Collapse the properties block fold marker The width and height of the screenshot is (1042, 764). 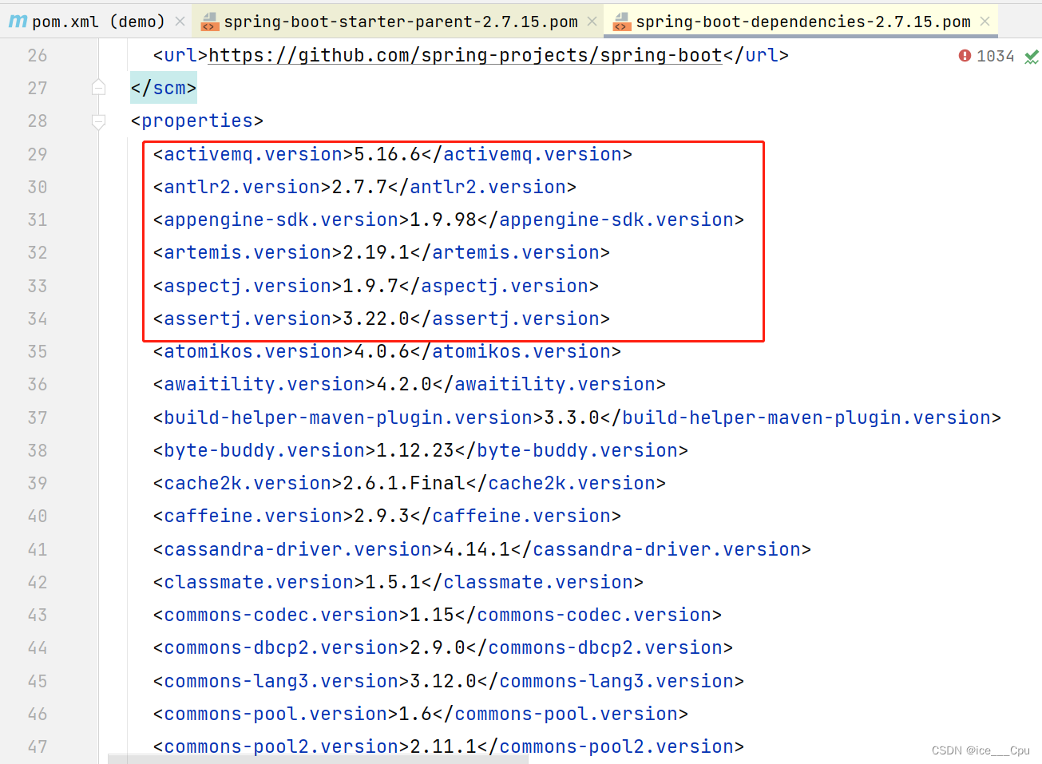point(98,121)
